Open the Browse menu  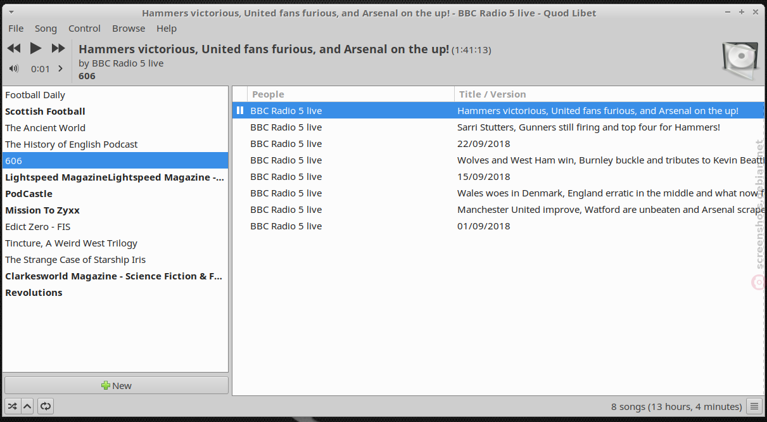[129, 29]
